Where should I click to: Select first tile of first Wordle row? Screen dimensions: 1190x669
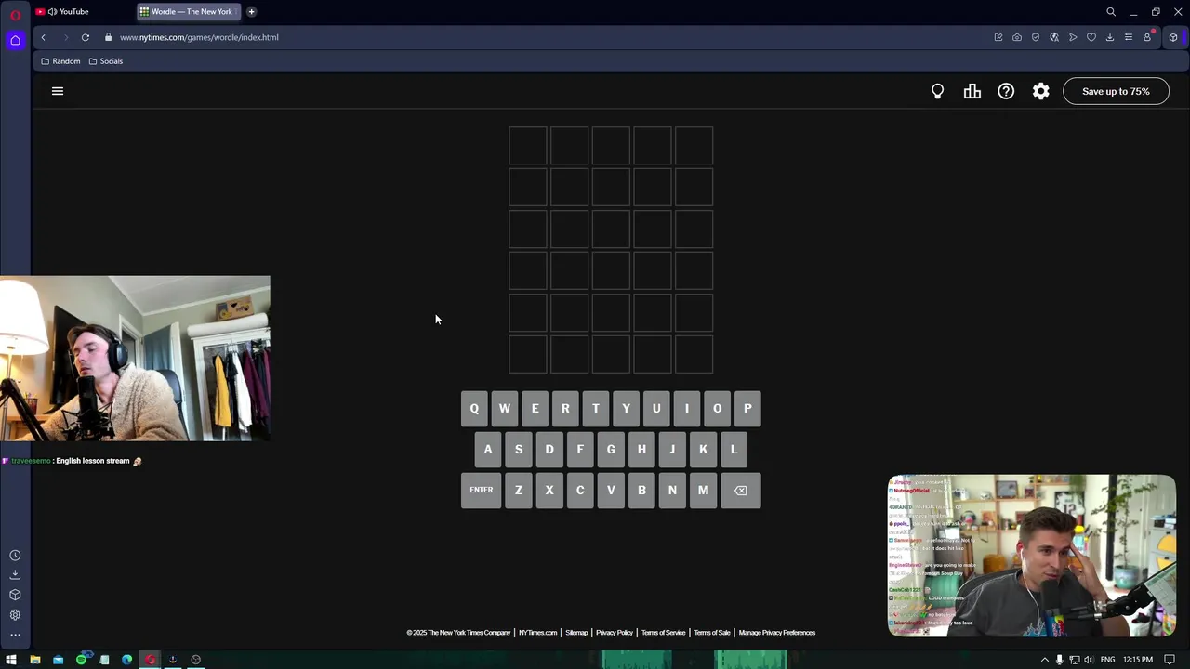tap(528, 146)
